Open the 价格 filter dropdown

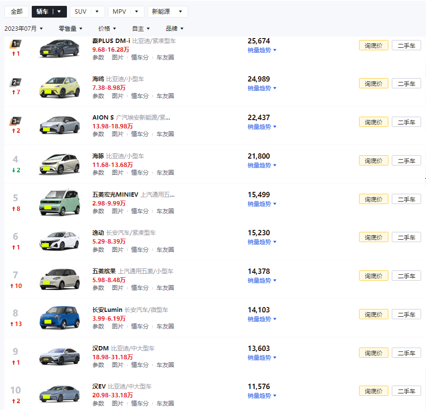coord(107,28)
